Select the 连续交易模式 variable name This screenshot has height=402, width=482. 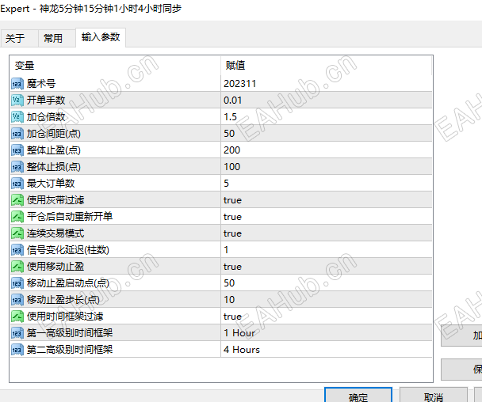[x=55, y=233]
